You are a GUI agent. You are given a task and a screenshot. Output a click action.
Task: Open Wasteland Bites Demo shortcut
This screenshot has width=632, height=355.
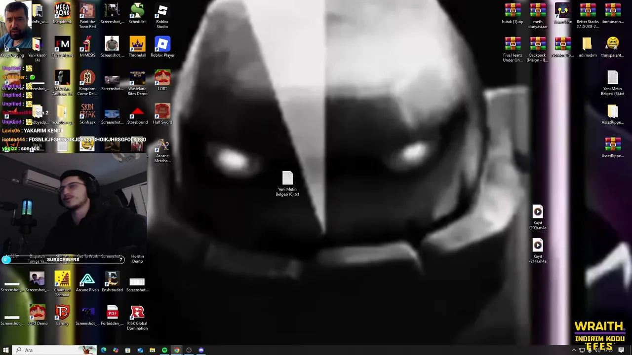click(x=137, y=83)
